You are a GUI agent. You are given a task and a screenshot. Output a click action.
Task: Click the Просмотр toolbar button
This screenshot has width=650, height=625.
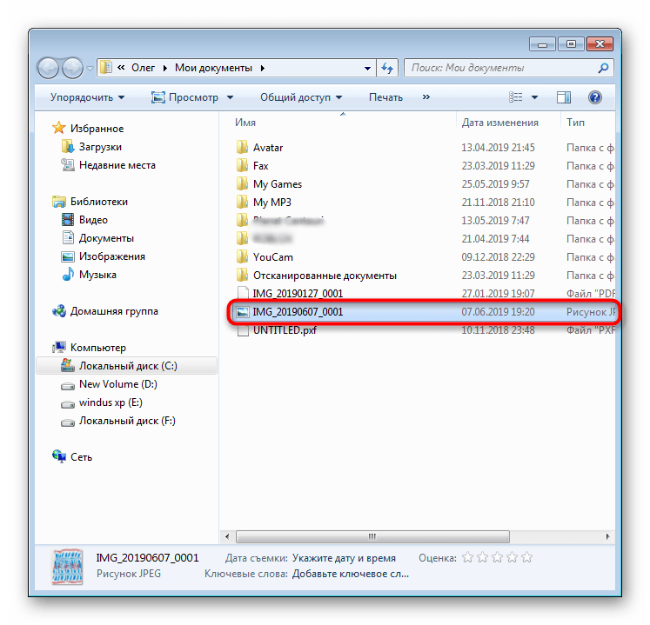[192, 97]
